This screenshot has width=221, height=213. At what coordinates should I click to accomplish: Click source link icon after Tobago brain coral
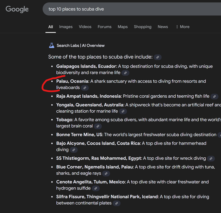(98, 126)
